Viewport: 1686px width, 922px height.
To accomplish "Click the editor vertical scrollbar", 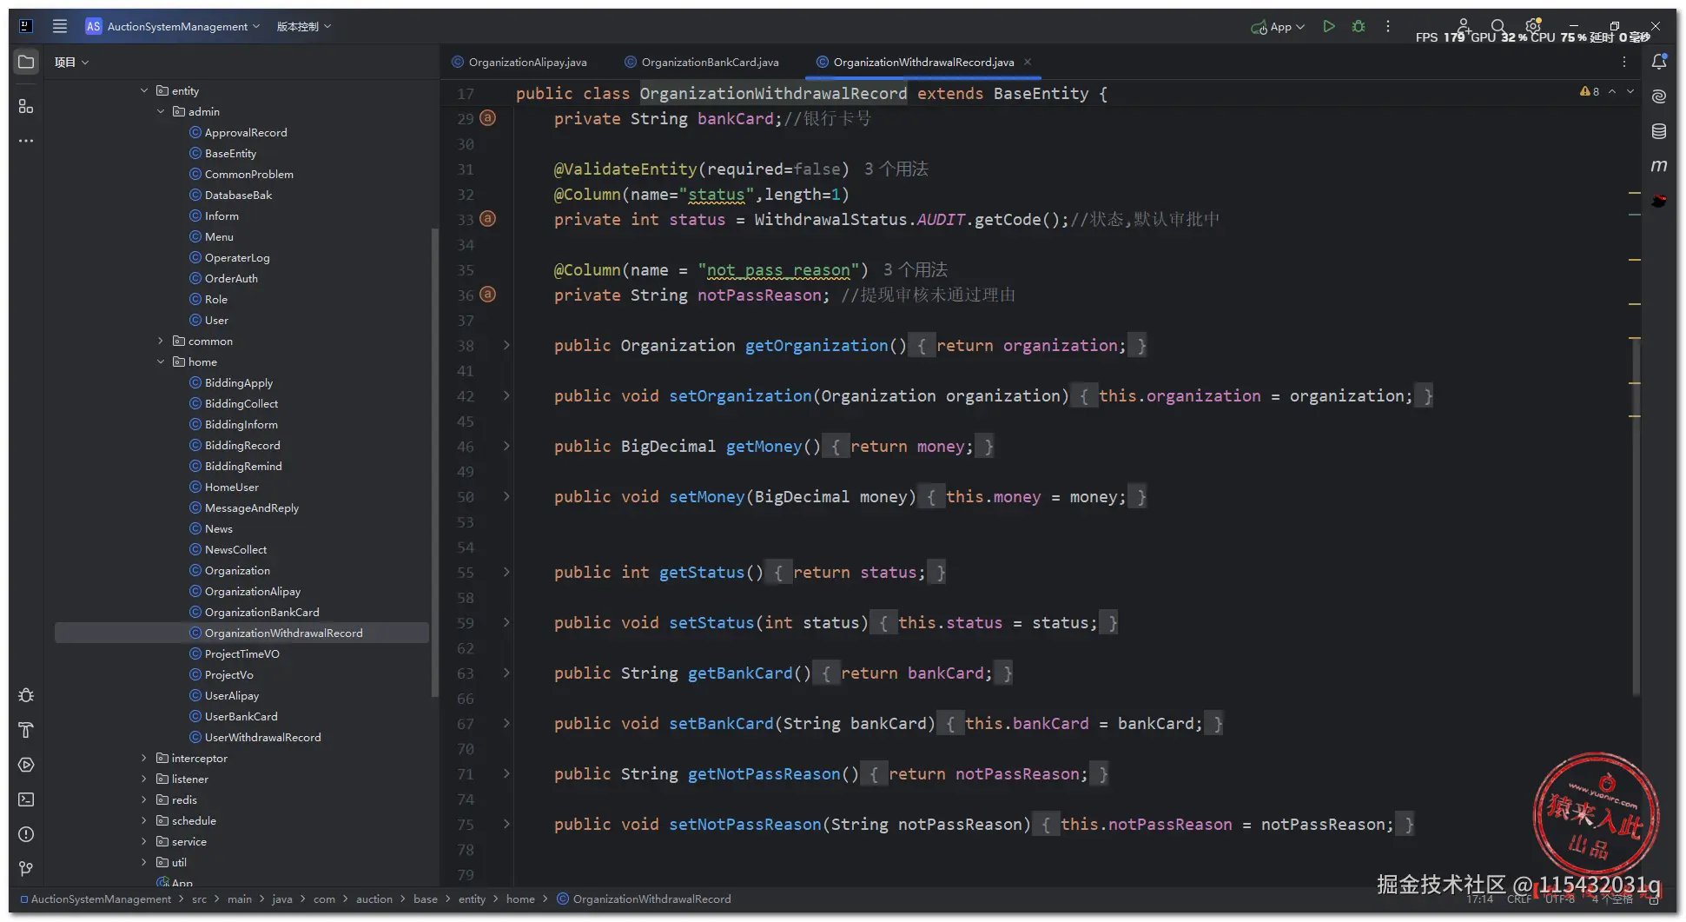I will 1636,518.
